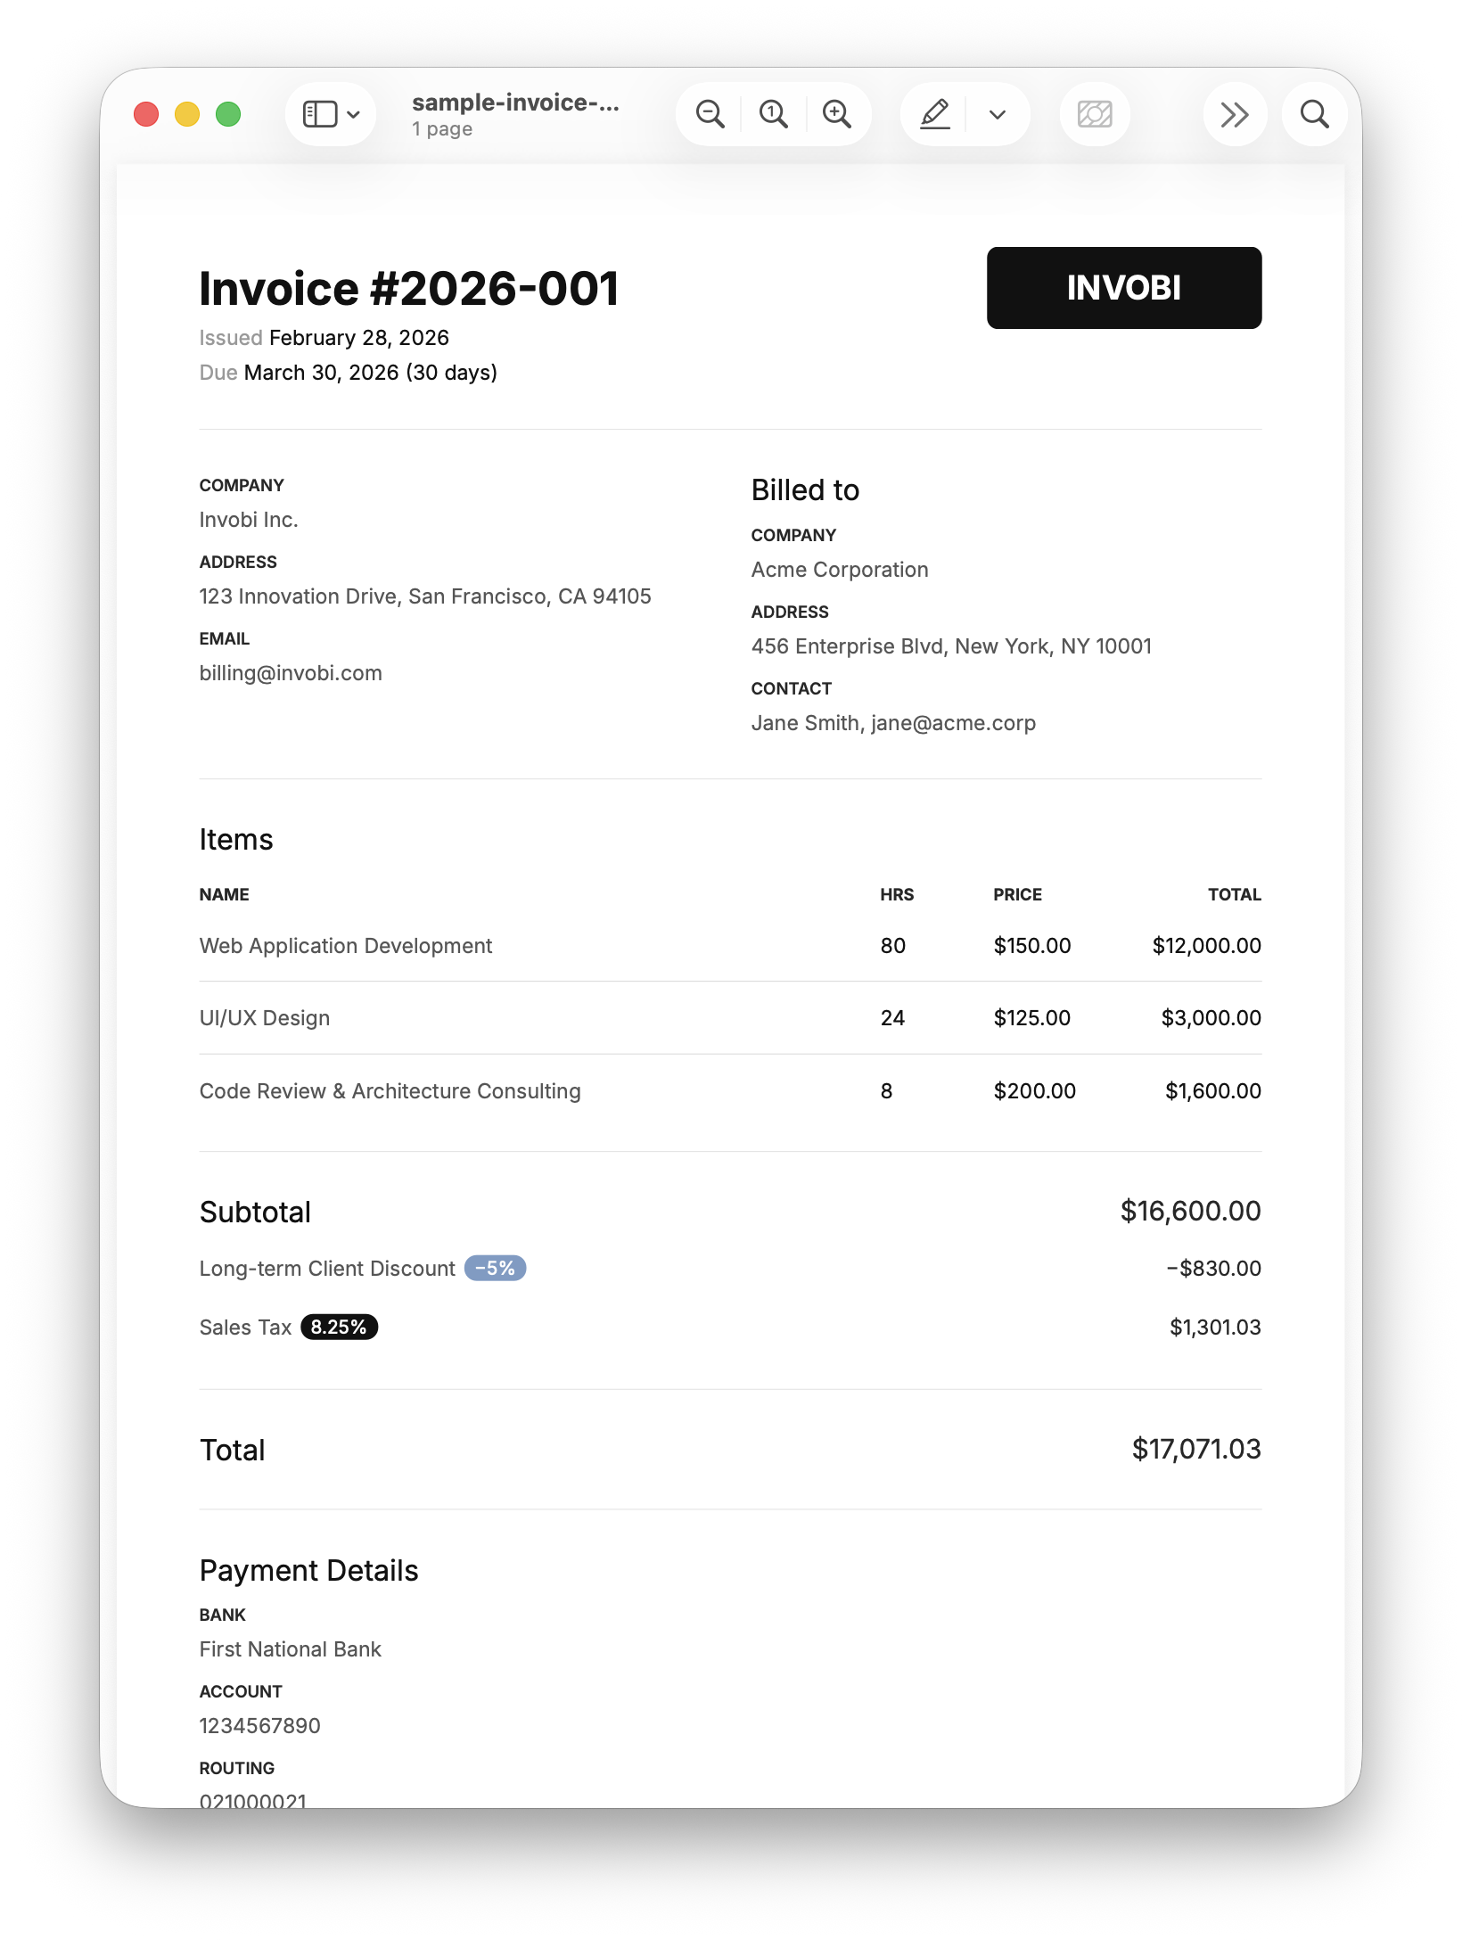Viewport: 1462px width, 1940px height.
Task: Expand the Markup options dropdown arrow
Action: [998, 114]
